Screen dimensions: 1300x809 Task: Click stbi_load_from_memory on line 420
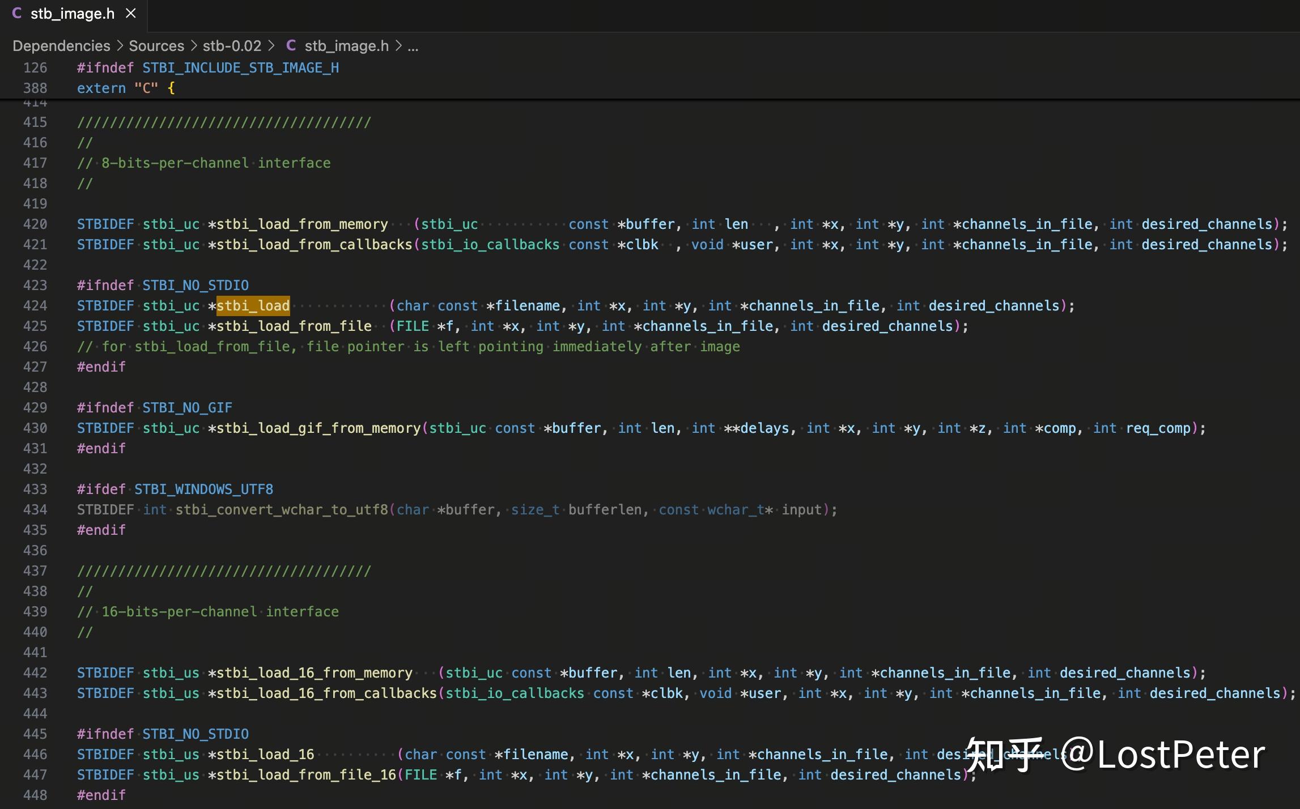tap(303, 224)
